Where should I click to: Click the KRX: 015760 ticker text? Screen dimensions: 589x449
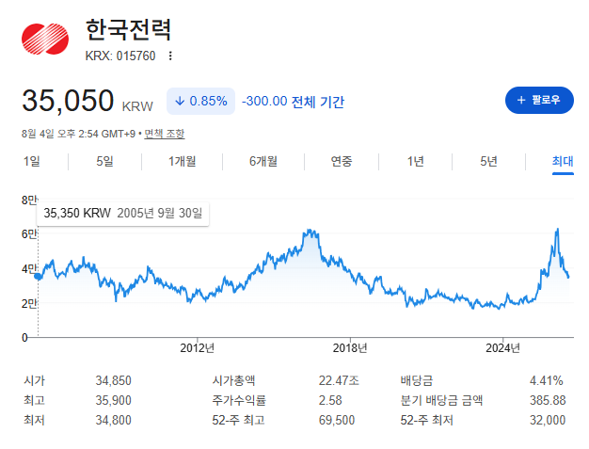(120, 56)
